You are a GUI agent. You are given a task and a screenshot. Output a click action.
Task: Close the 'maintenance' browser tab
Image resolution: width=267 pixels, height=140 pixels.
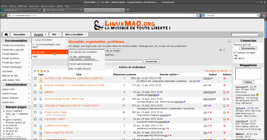[39, 10]
